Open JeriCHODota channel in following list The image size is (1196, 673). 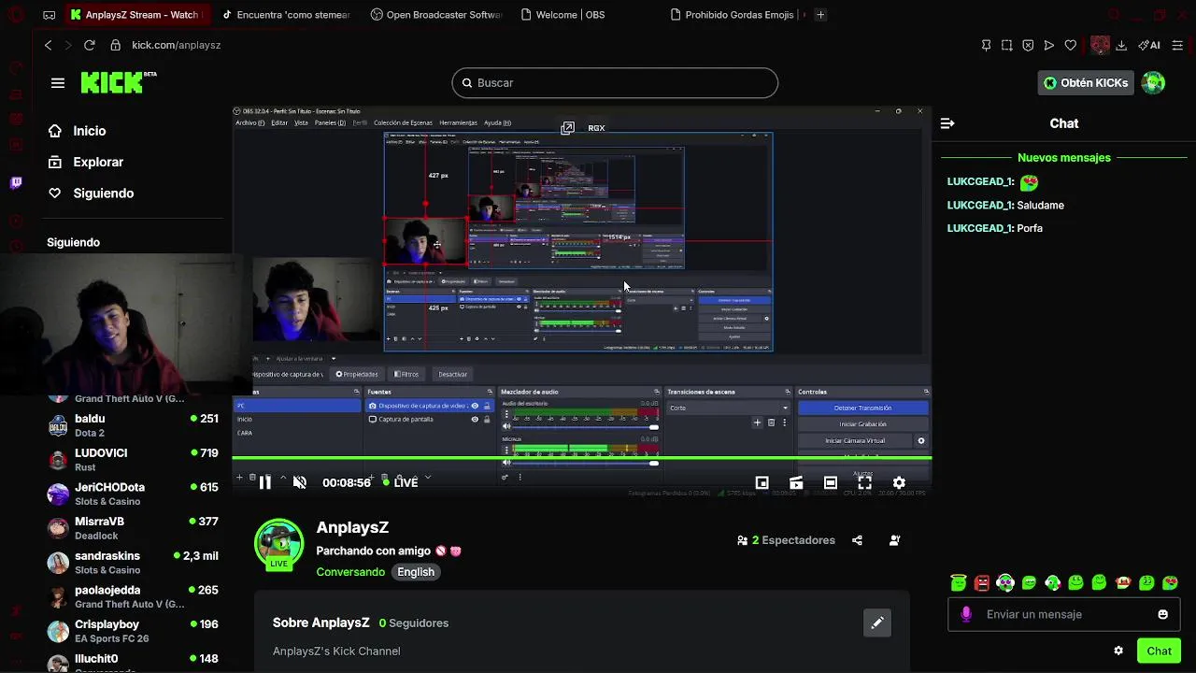click(133, 494)
